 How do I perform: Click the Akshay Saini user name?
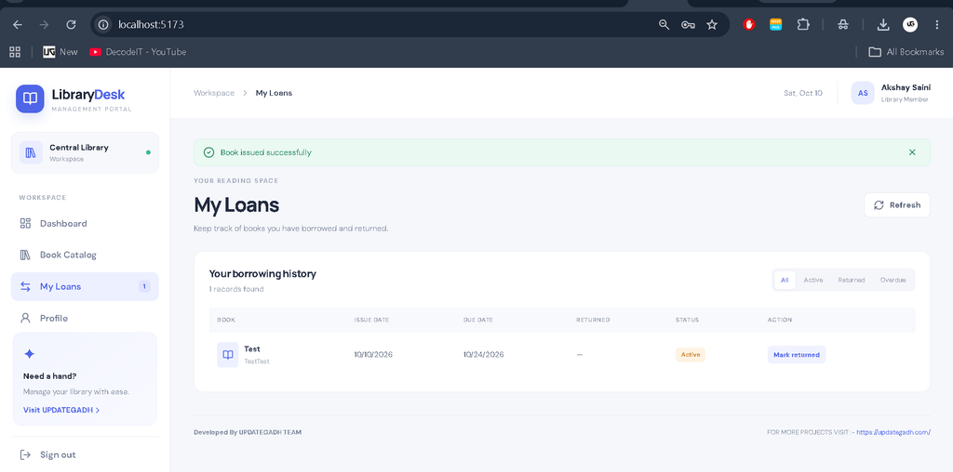point(906,87)
